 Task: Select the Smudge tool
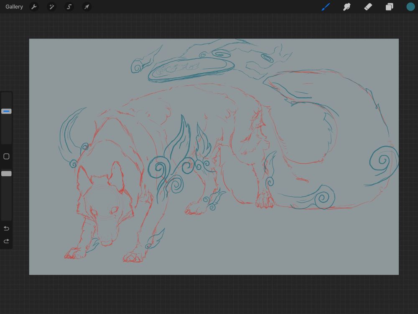(347, 7)
